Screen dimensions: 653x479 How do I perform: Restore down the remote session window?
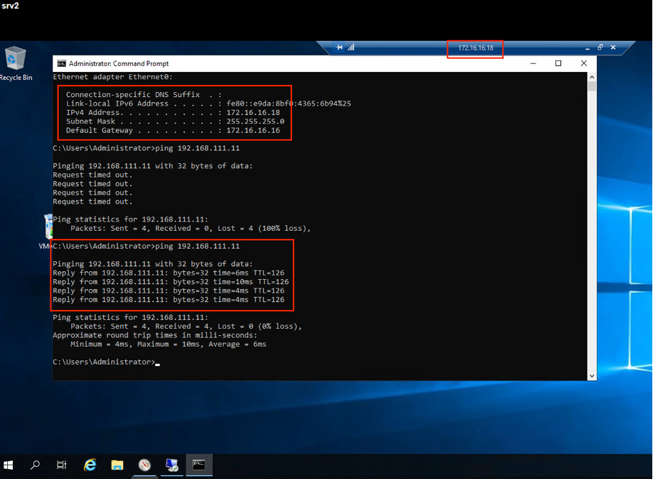(600, 47)
